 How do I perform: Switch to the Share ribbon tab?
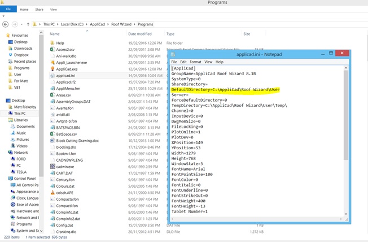pos(39,10)
